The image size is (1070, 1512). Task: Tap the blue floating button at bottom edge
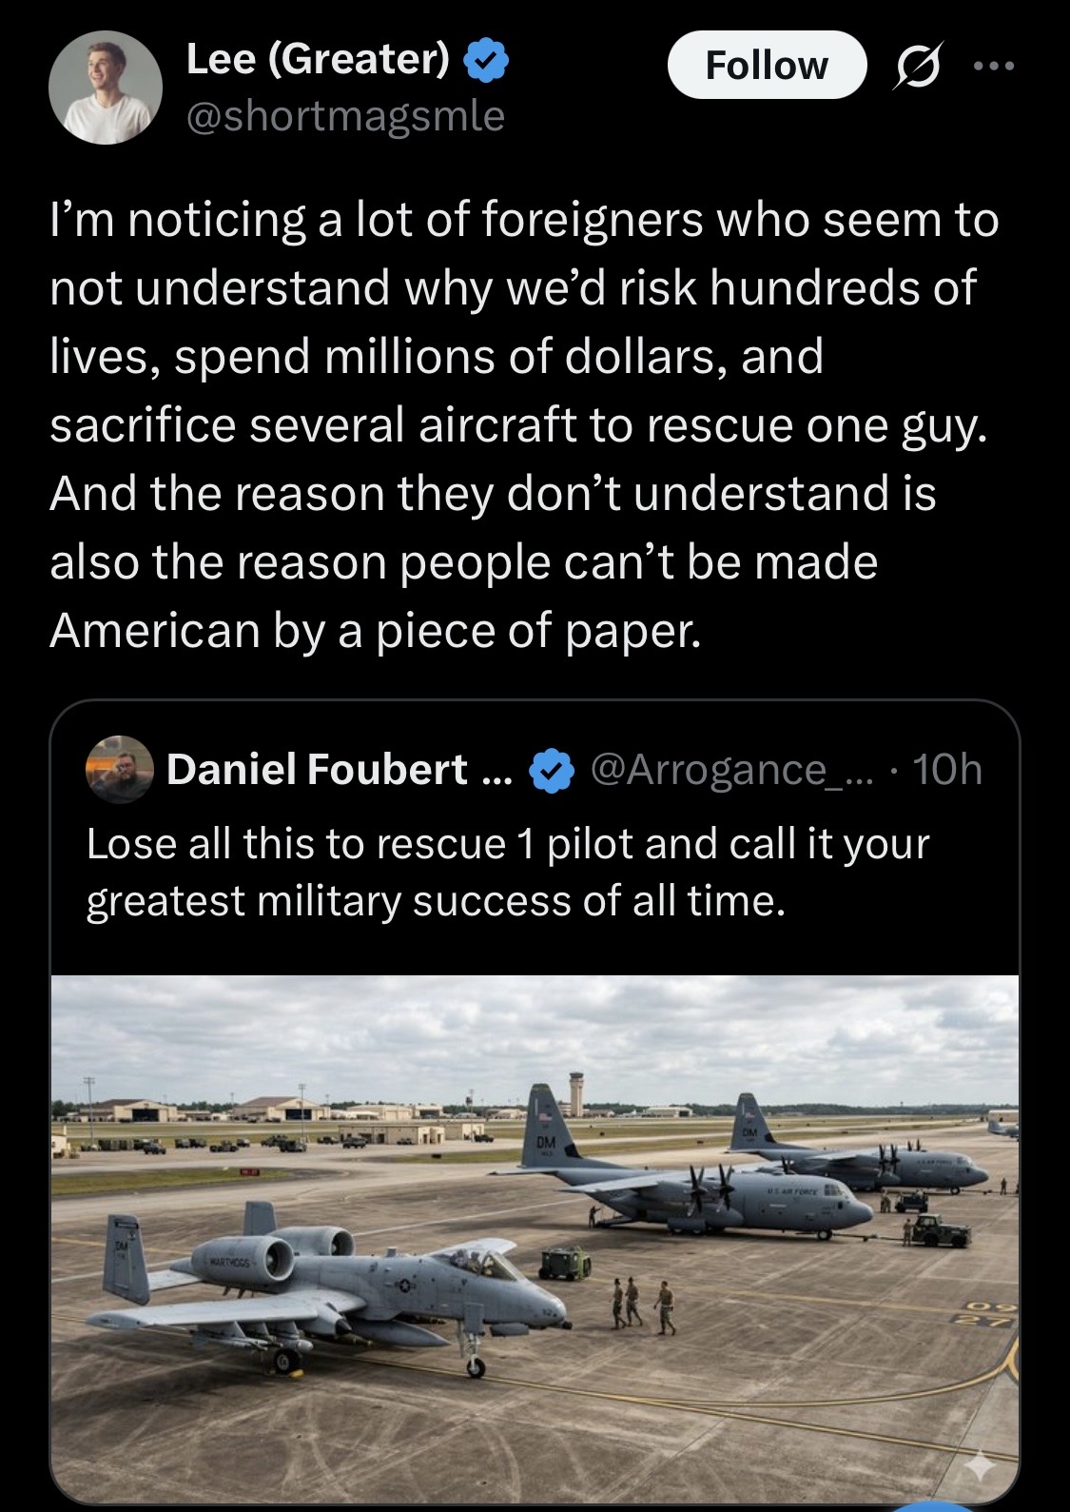click(x=932, y=1505)
